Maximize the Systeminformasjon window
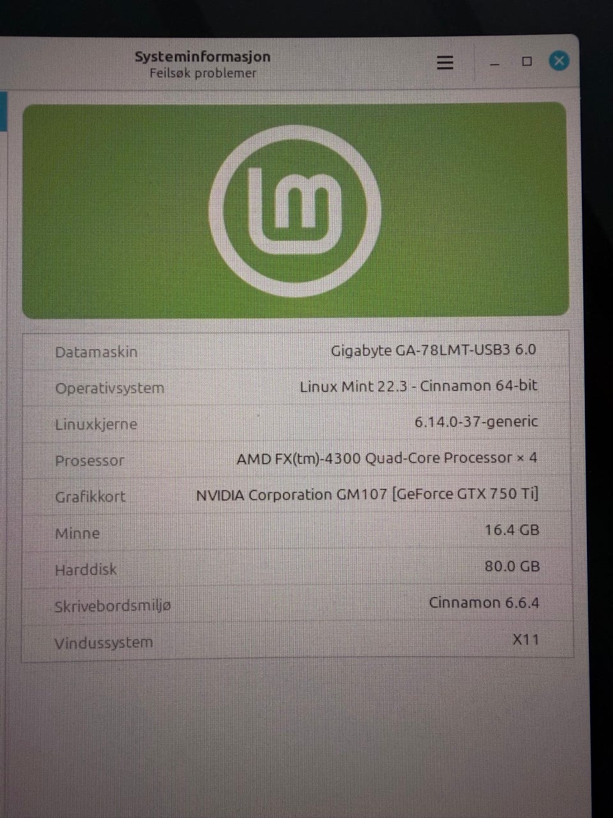 527,61
